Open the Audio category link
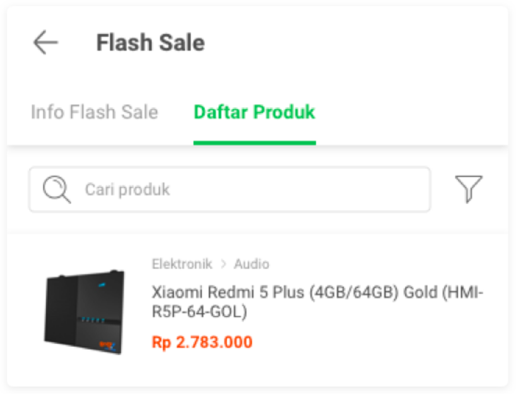Screen dimensions: 516x394 pyautogui.click(x=251, y=264)
